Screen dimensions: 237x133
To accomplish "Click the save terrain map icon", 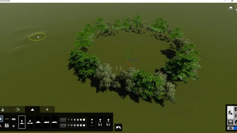I will (108, 122).
